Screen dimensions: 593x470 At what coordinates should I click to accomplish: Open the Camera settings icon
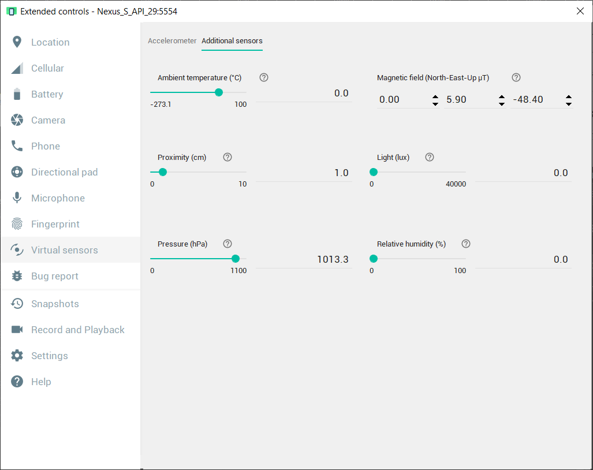click(17, 120)
